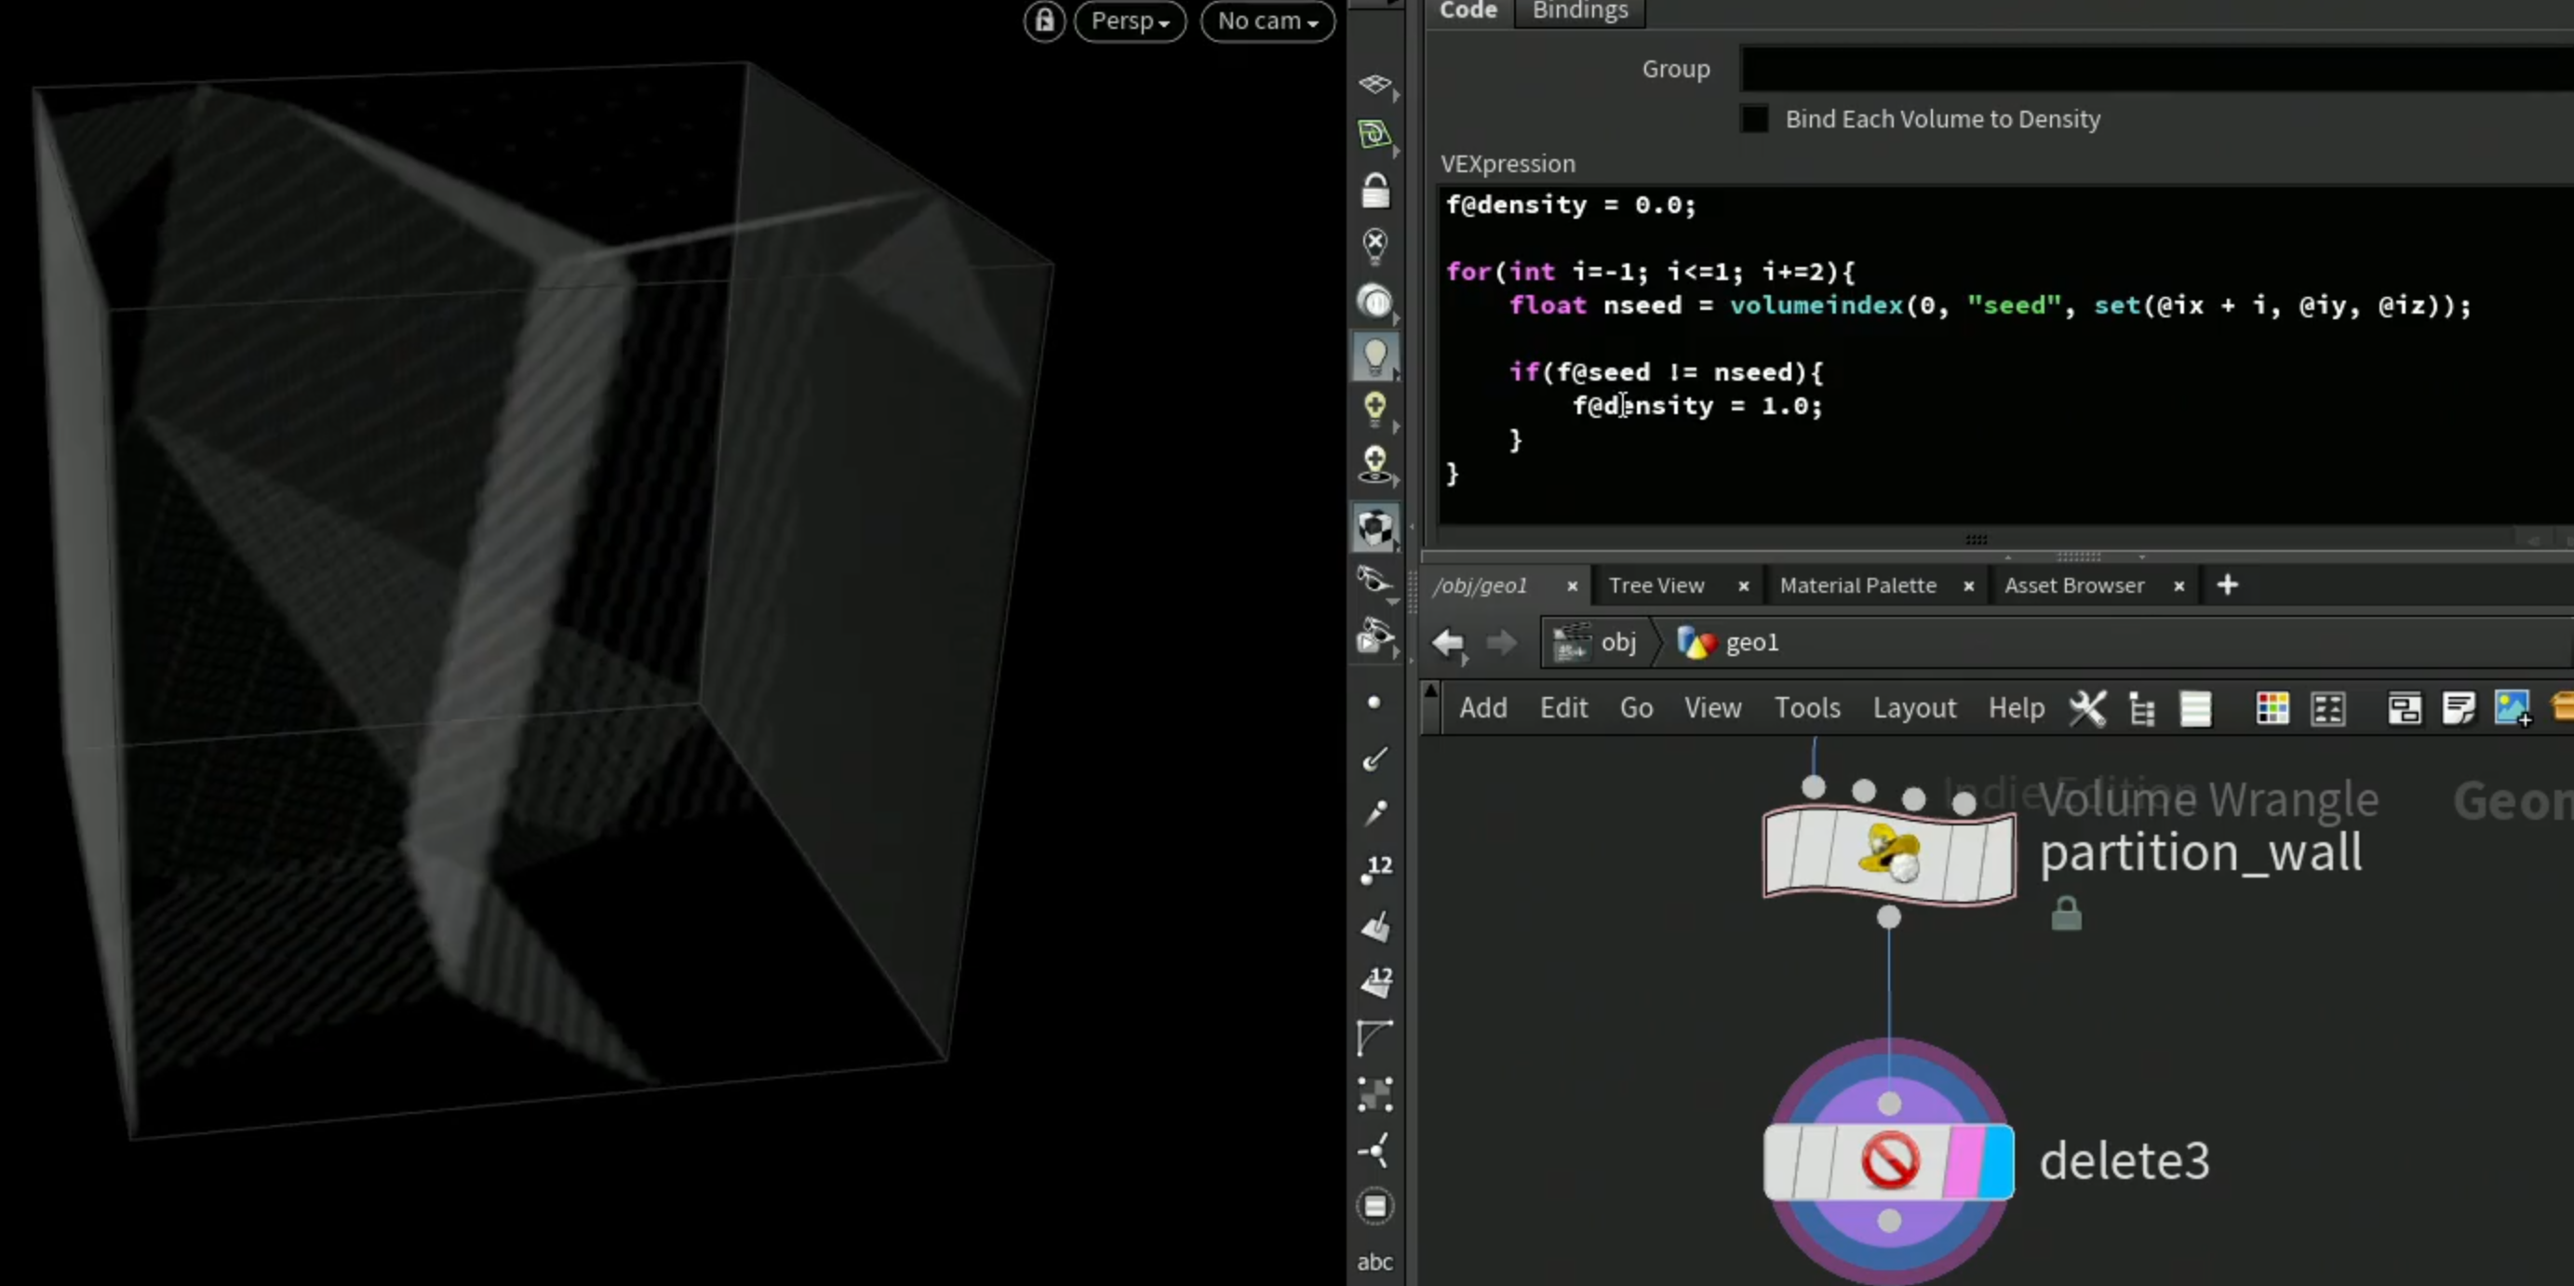Click the Group input field
This screenshot has height=1286, width=2574.
pyautogui.click(x=2156, y=69)
